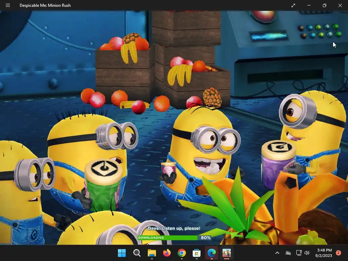This screenshot has width=348, height=261.
Task: Restore down the Minion Rush window
Action: pyautogui.click(x=324, y=5)
